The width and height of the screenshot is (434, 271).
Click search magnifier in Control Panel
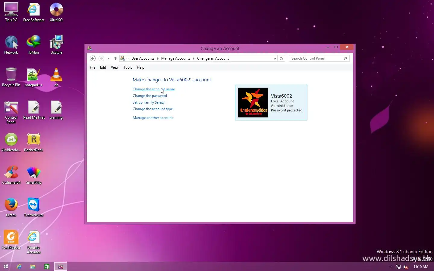(345, 58)
